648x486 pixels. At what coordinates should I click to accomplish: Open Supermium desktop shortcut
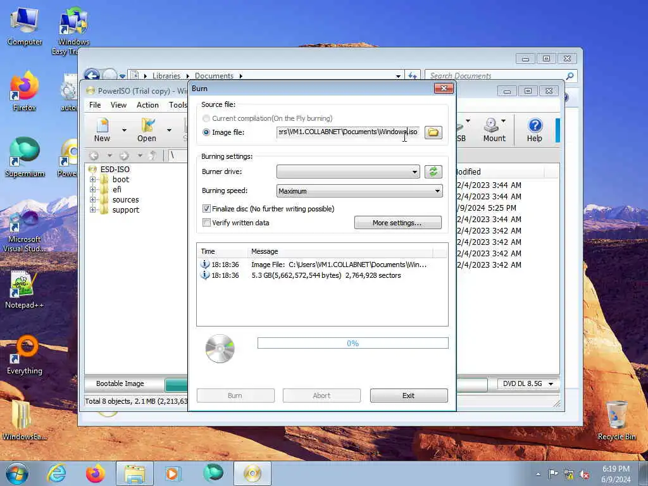tap(25, 158)
